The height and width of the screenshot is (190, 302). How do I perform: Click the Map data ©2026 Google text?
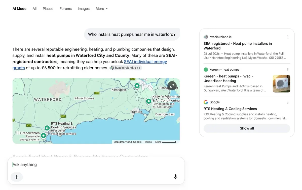pyautogui.click(x=127, y=142)
